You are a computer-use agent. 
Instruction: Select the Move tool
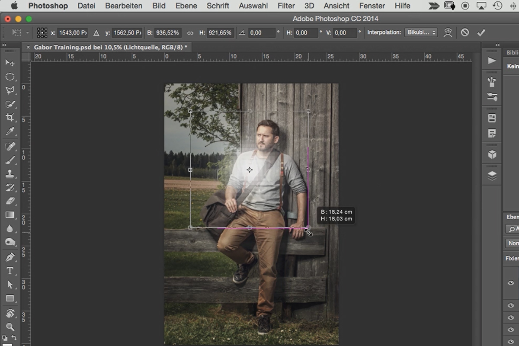(x=10, y=63)
